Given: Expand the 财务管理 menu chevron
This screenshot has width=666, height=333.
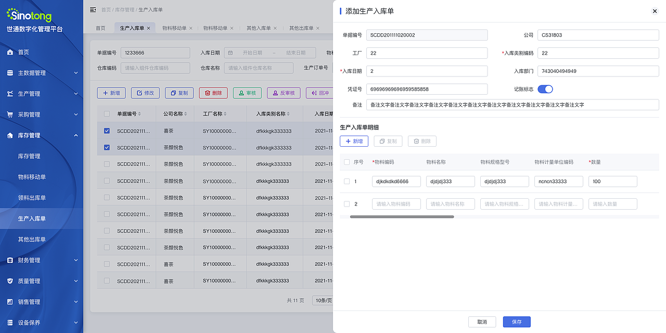Looking at the screenshot, I should point(76,260).
